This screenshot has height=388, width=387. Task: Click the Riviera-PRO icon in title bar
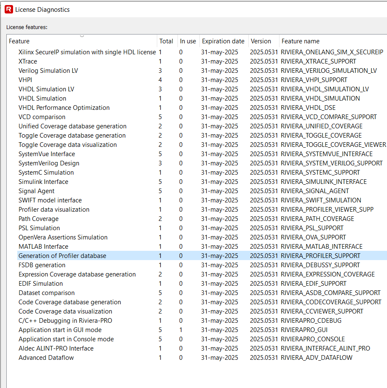click(x=8, y=9)
